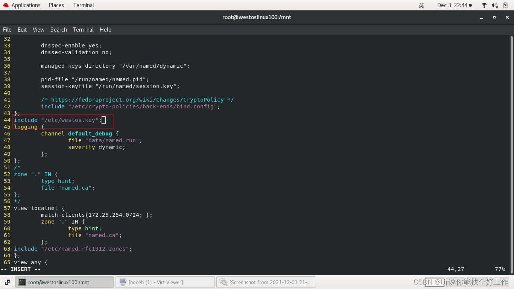
Task: Click the input method indicator 英
Action: click(421, 5)
